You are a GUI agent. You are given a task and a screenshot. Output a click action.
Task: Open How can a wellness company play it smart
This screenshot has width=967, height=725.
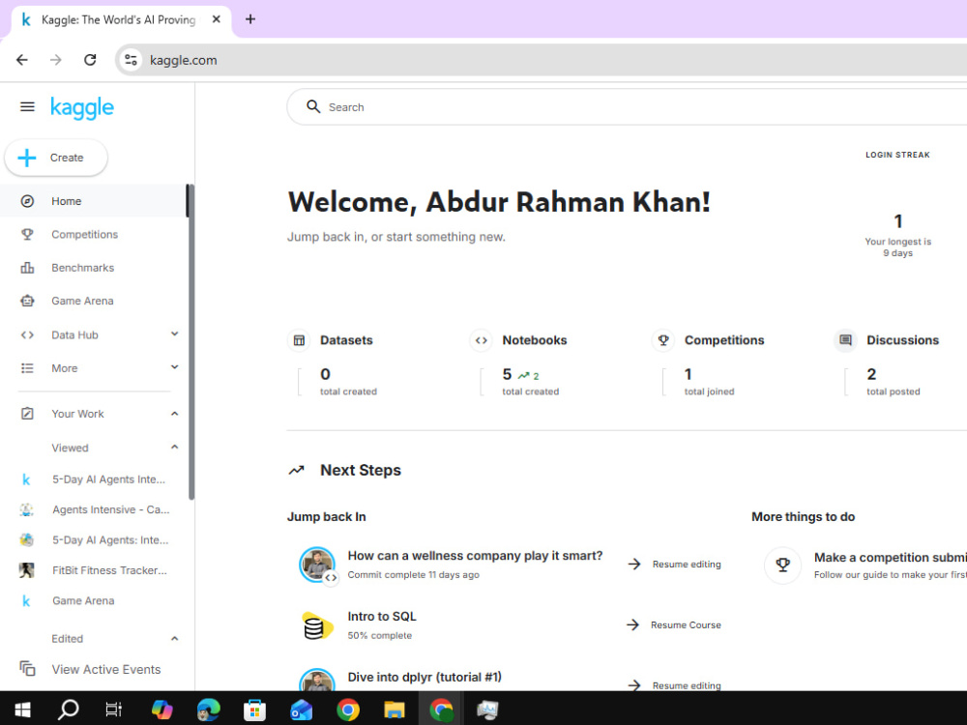(475, 556)
